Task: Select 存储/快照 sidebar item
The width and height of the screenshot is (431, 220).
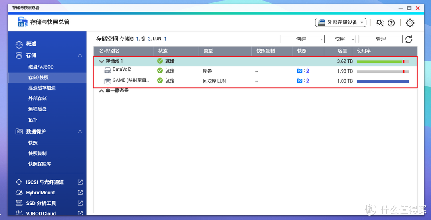Action: 47,77
